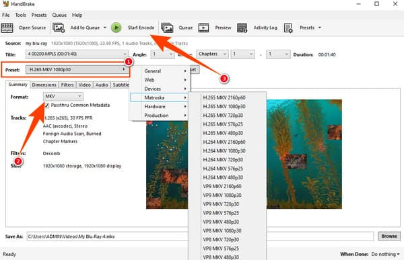Toggle Passthru Common Metadata checkbox
The image size is (404, 260).
pyautogui.click(x=47, y=105)
